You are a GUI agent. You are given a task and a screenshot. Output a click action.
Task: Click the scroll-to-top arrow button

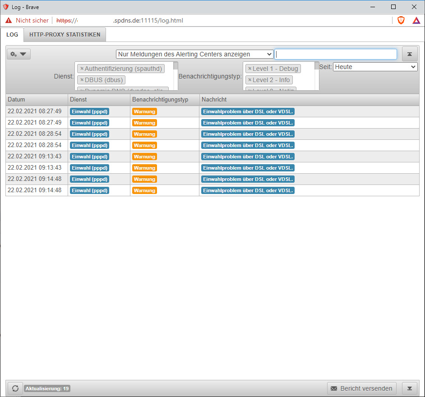tap(410, 54)
